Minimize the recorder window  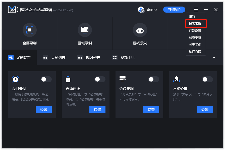(206, 10)
